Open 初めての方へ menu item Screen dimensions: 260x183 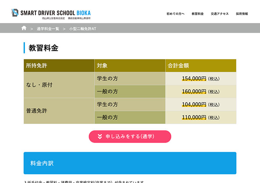(175, 14)
